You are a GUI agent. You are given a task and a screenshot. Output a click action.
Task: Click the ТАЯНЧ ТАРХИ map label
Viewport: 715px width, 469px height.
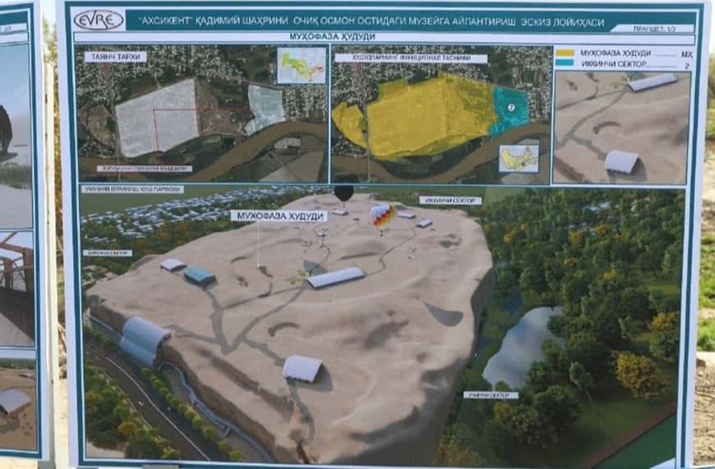click(x=121, y=57)
